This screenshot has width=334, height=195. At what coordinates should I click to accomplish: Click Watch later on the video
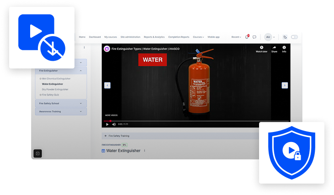click(261, 49)
